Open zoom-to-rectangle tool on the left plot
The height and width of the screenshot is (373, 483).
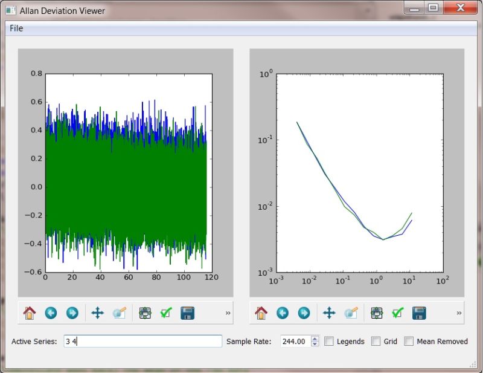click(x=119, y=313)
